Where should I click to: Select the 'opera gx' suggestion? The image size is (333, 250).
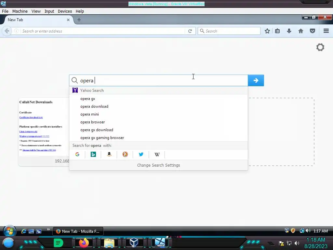[158, 99]
